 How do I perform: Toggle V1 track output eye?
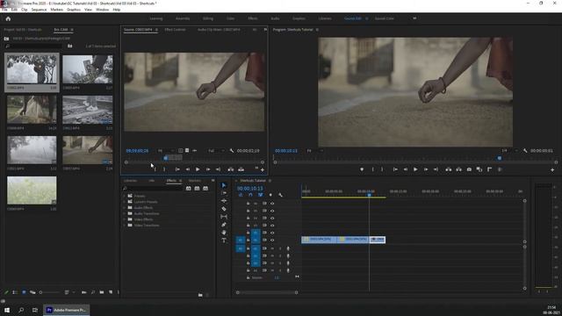tap(272, 240)
